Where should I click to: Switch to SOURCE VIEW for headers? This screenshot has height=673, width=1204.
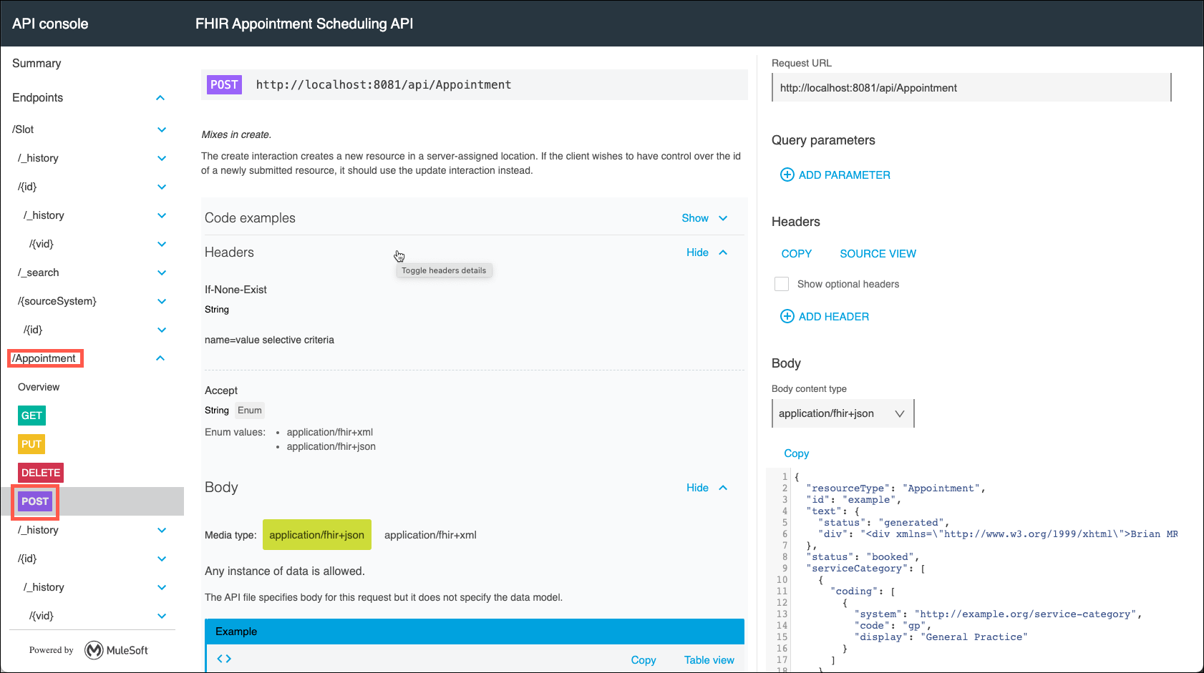(x=878, y=254)
